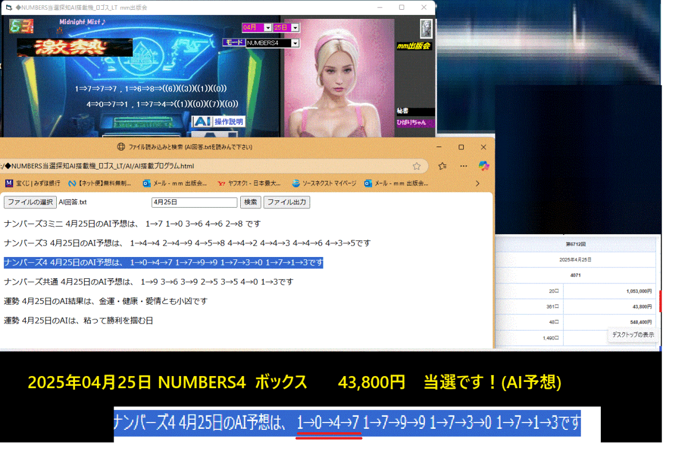Show more bookmarks with the chevron arrow
Screen dimensions: 688x454
click(478, 184)
